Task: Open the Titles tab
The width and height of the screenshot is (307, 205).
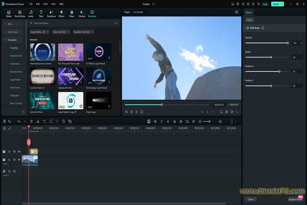Action: tap(41, 14)
